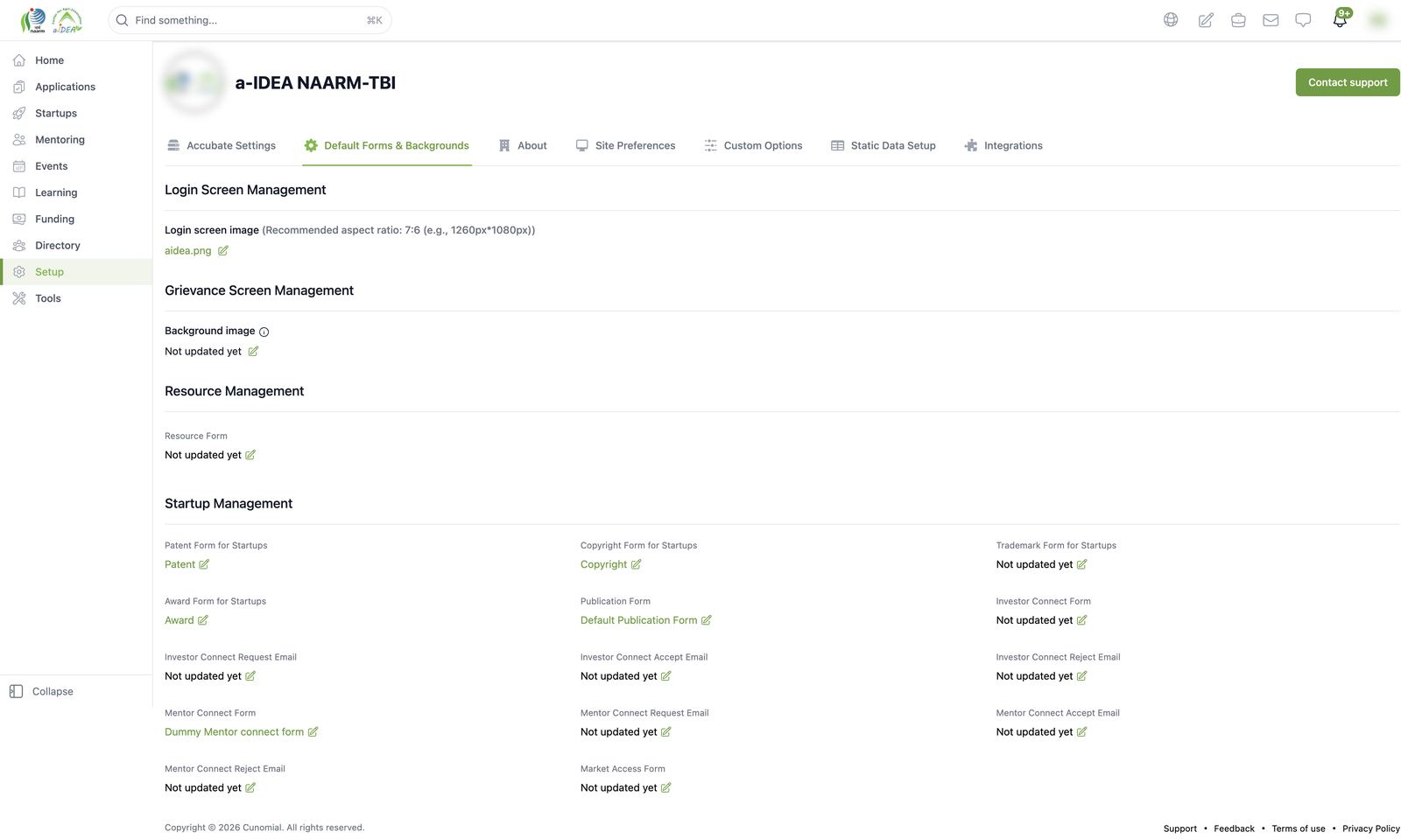This screenshot has width=1401, height=839.
Task: Open the Copyright form link
Action: 603,564
